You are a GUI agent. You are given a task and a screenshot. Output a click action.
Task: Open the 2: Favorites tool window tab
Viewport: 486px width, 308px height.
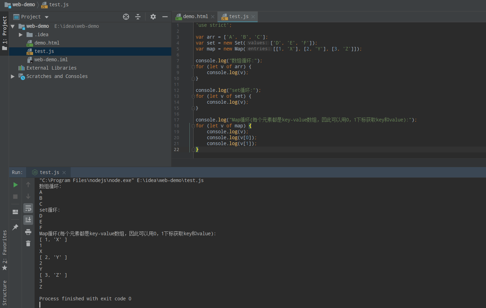5,251
